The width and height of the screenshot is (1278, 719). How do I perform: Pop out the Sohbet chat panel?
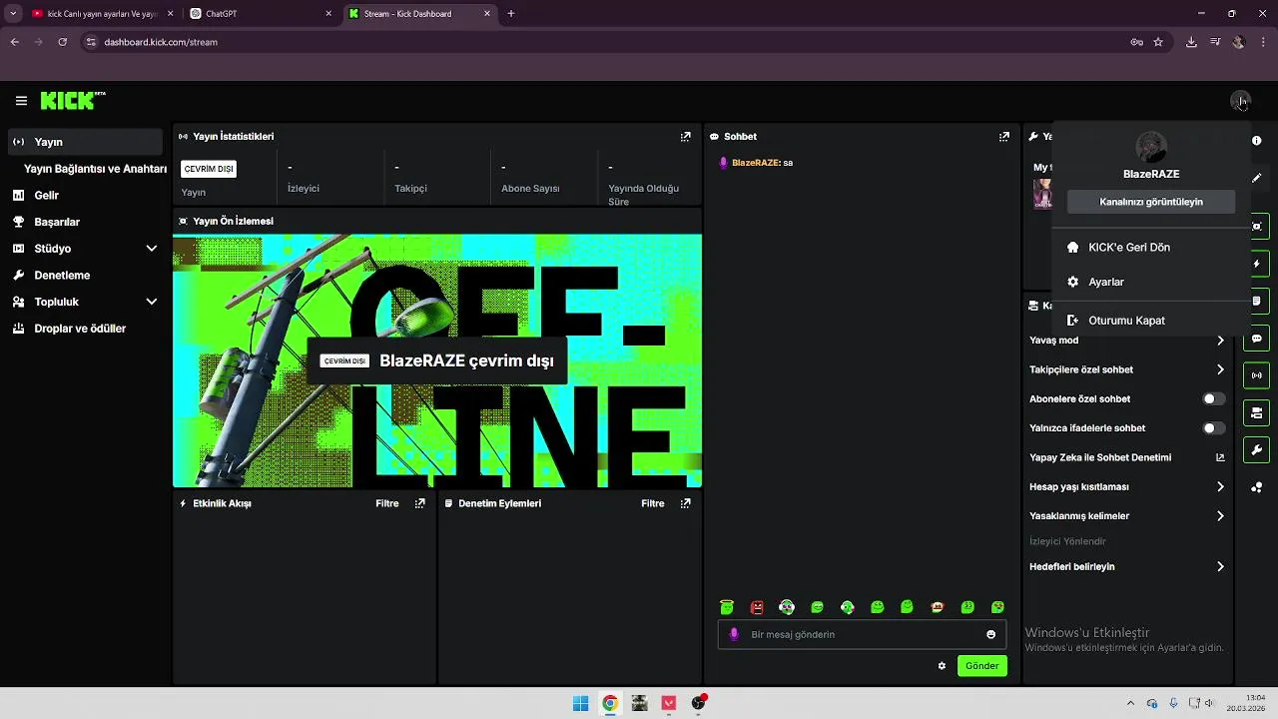tap(1004, 137)
